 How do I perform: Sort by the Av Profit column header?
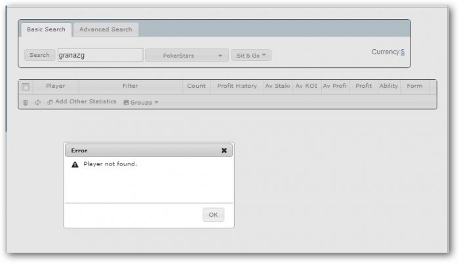pyautogui.click(x=336, y=86)
